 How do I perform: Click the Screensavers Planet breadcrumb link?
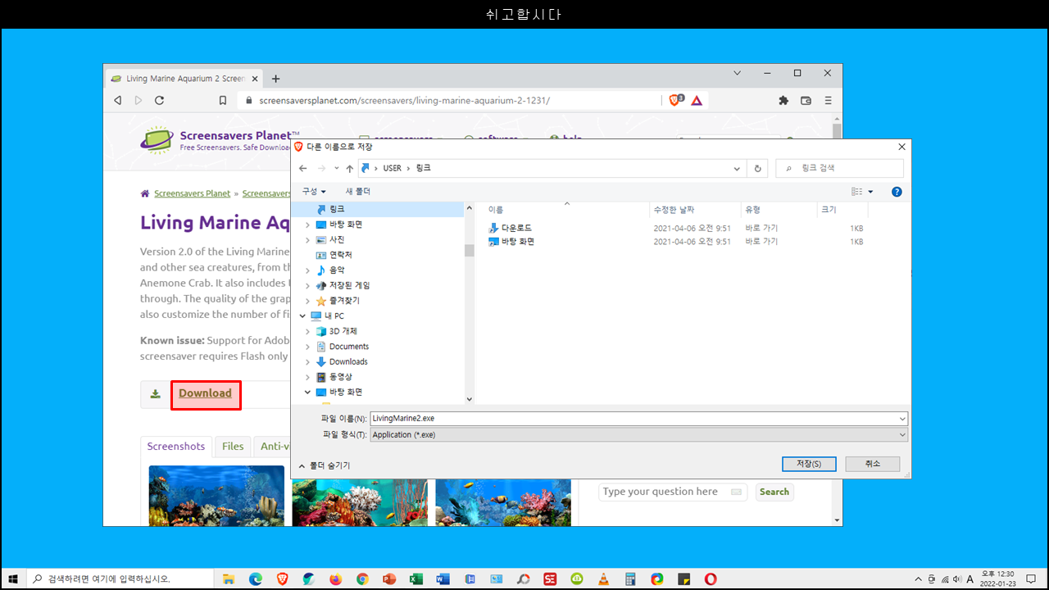[193, 194]
